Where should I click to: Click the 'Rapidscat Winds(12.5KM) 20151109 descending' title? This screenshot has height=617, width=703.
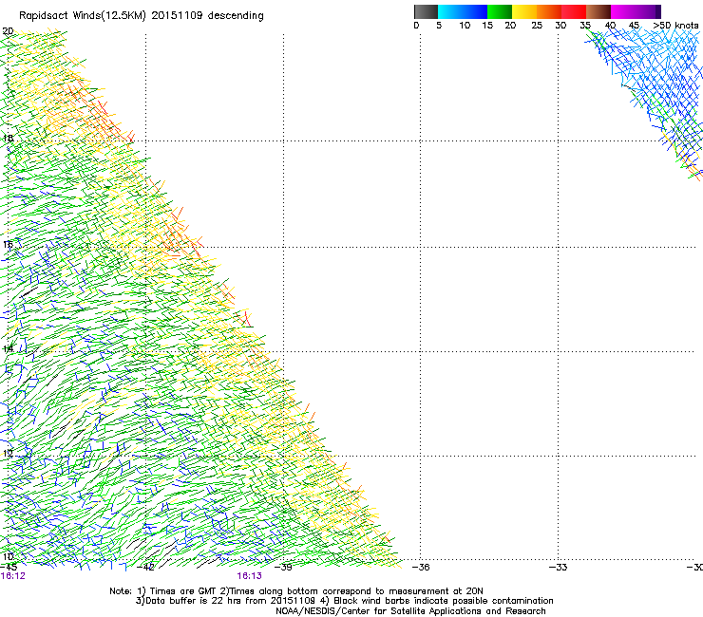click(x=142, y=16)
